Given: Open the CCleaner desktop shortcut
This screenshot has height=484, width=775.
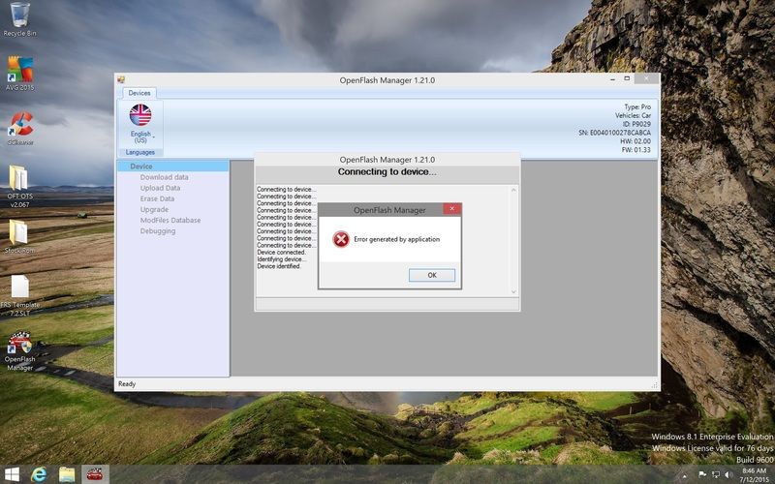Looking at the screenshot, I should coord(19,128).
